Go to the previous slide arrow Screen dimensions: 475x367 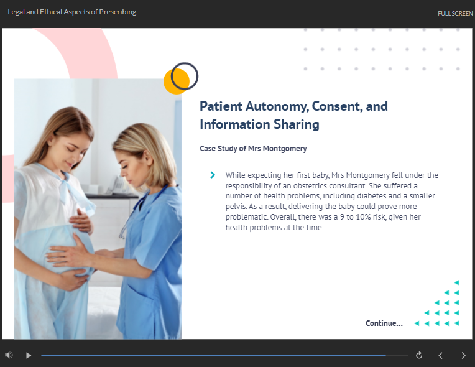441,355
